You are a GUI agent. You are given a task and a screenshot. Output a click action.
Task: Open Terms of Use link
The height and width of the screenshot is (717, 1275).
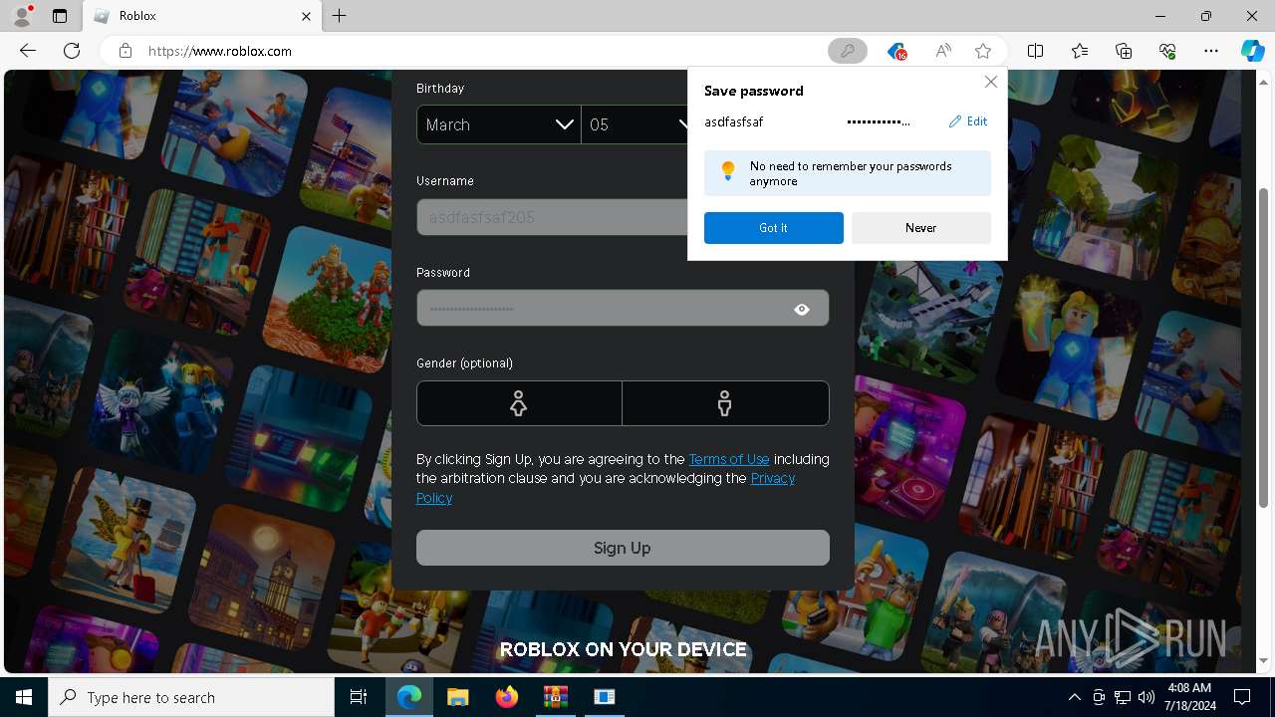pyautogui.click(x=729, y=459)
